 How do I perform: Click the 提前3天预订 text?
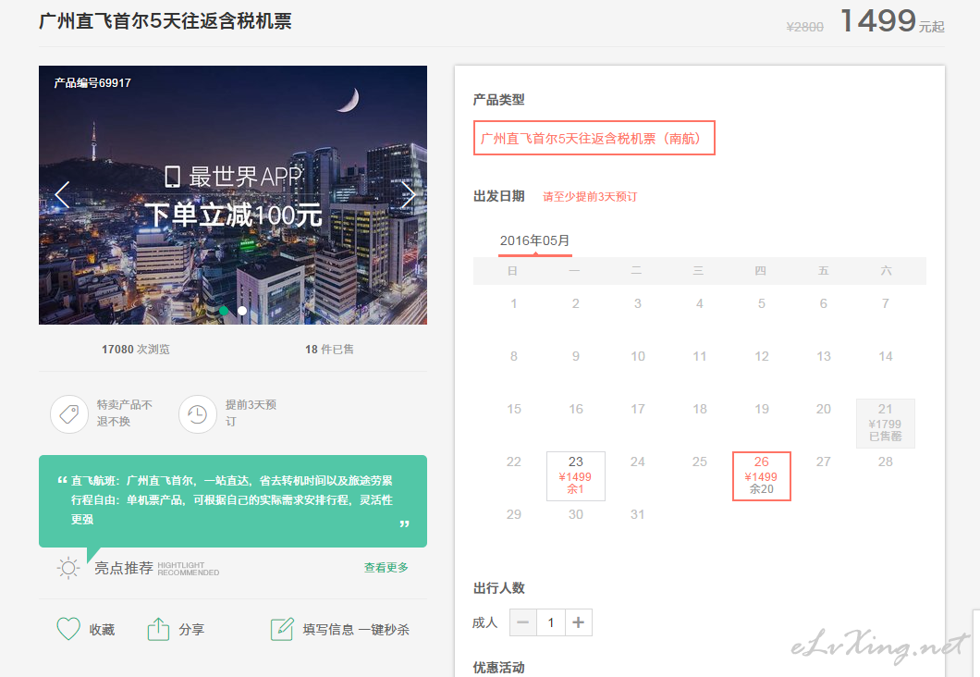(251, 412)
